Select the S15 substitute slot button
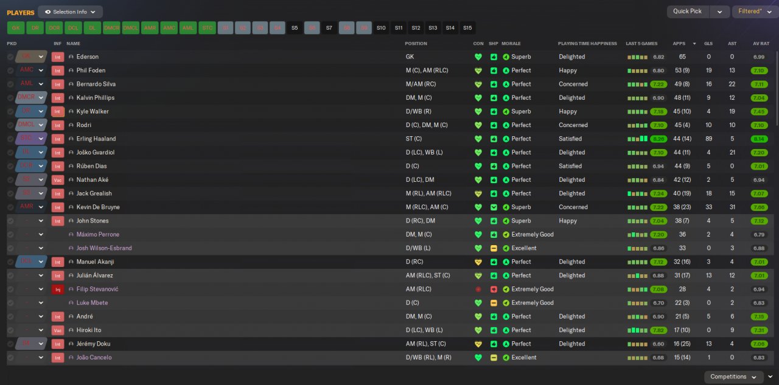 467,28
